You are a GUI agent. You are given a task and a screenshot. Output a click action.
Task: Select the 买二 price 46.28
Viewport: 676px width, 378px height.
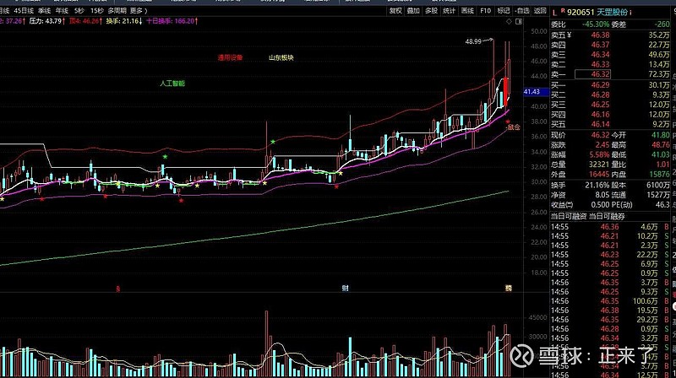tap(600, 94)
